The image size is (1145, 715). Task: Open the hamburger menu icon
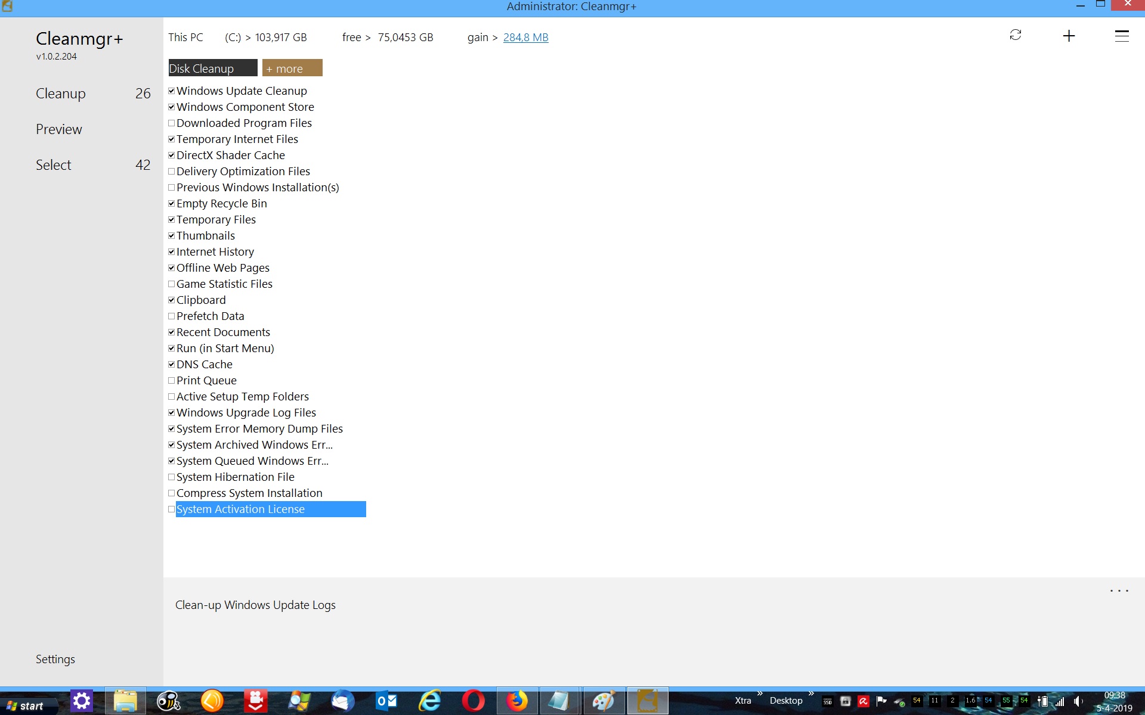pyautogui.click(x=1122, y=36)
